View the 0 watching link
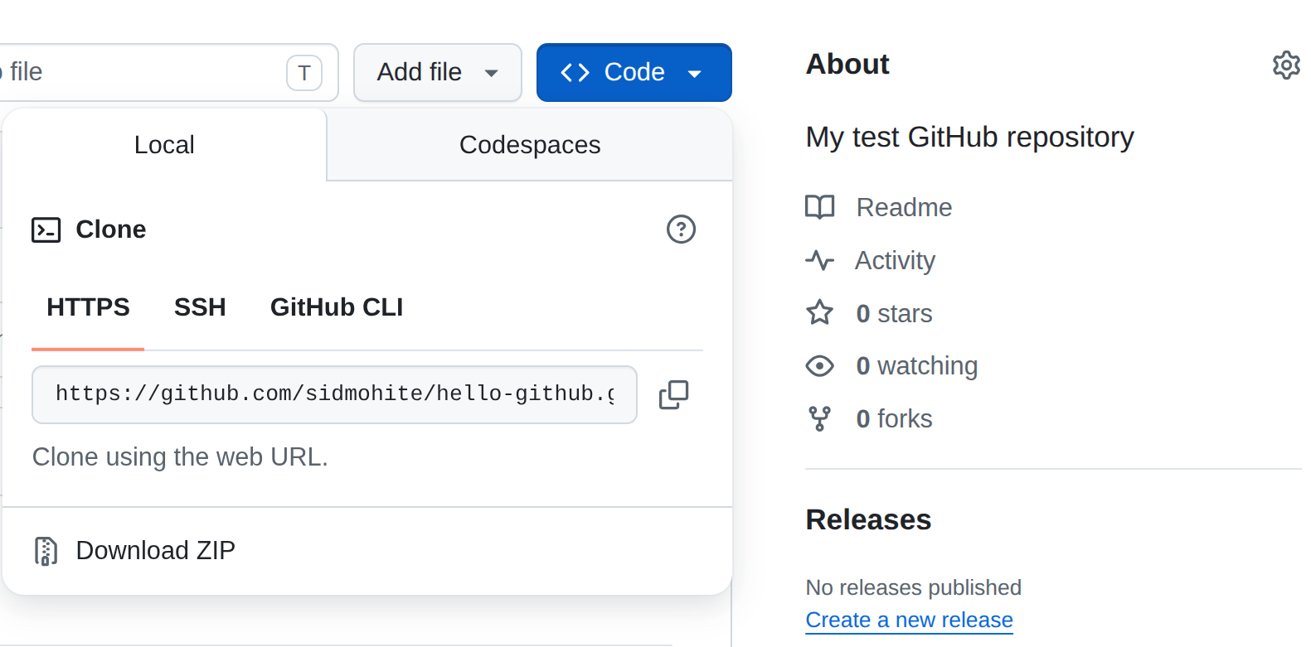This screenshot has width=1311, height=647. (x=917, y=365)
